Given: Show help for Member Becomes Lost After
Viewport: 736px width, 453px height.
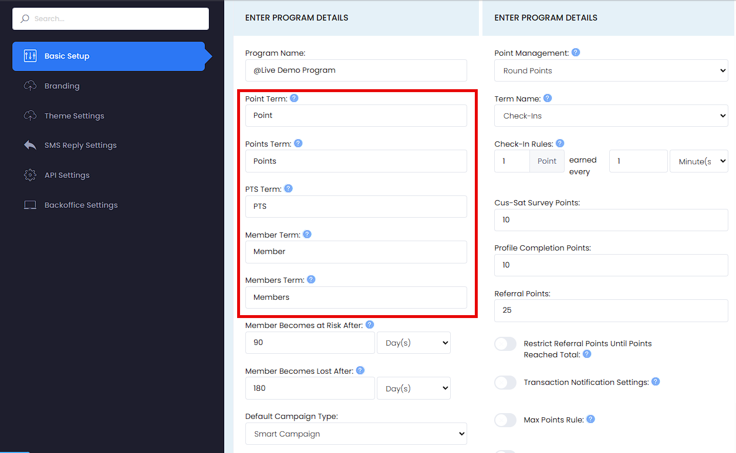Looking at the screenshot, I should pyautogui.click(x=360, y=370).
